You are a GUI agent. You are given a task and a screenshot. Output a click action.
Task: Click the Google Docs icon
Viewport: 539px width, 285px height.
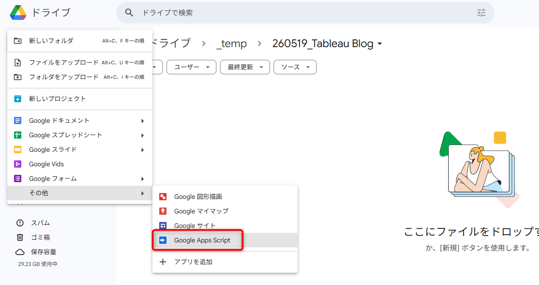18,121
